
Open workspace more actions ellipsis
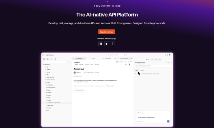[x=131, y=62]
